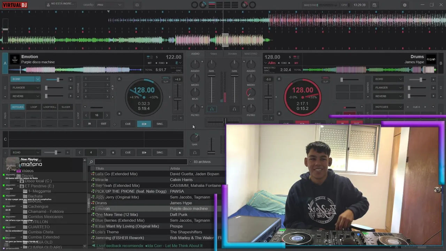Increase deck A loop length from 16
The image size is (446, 251).
(107, 115)
